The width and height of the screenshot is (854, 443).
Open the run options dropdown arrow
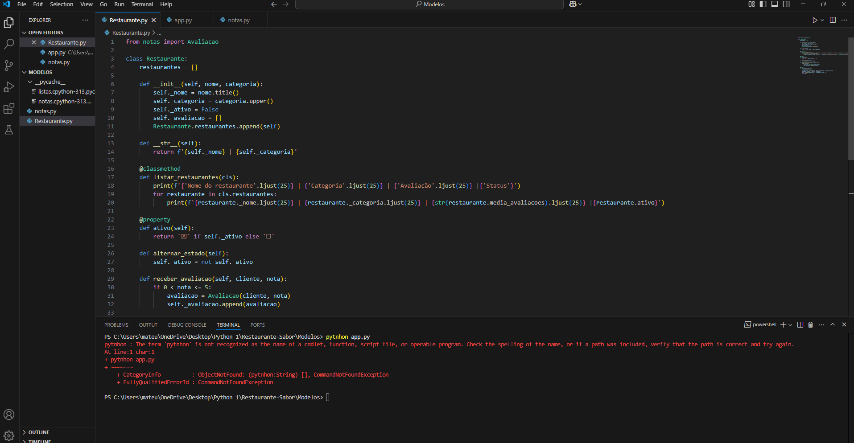(x=822, y=20)
